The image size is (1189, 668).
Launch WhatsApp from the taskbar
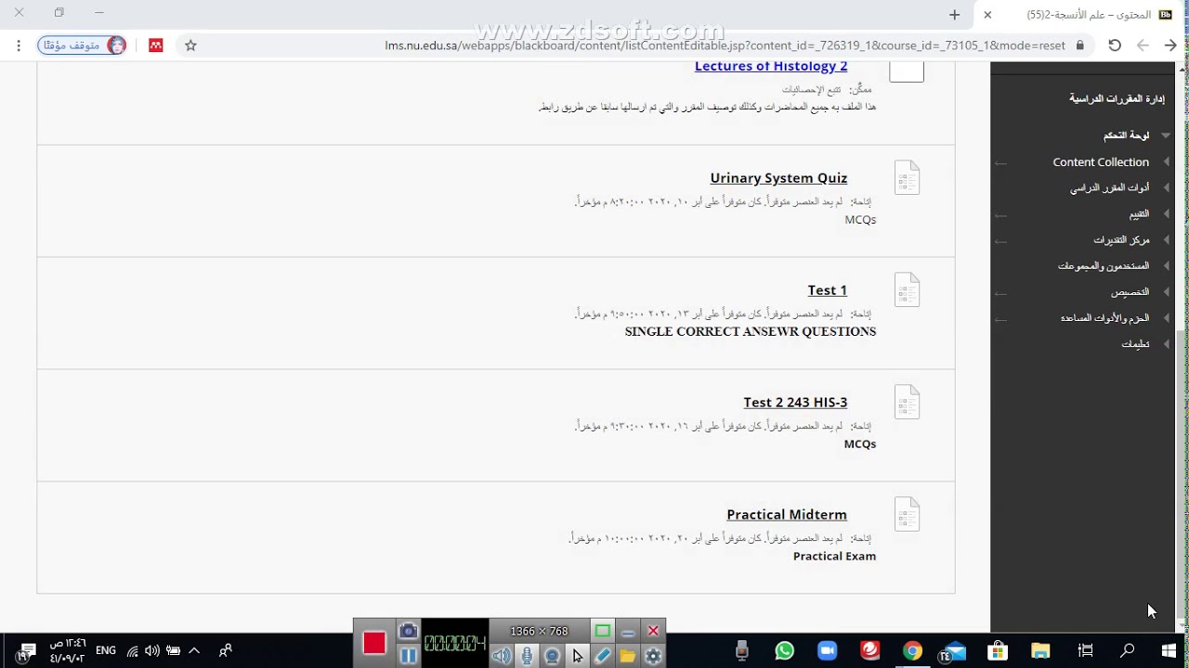785,651
